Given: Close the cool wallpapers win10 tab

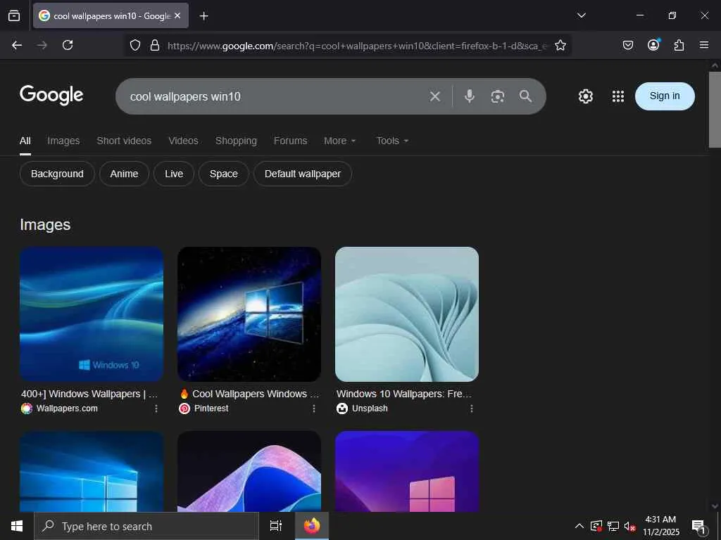Looking at the screenshot, I should (x=177, y=15).
